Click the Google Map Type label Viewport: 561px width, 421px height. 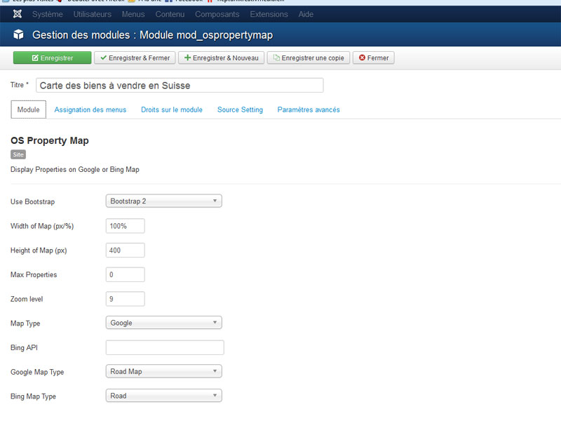click(37, 372)
